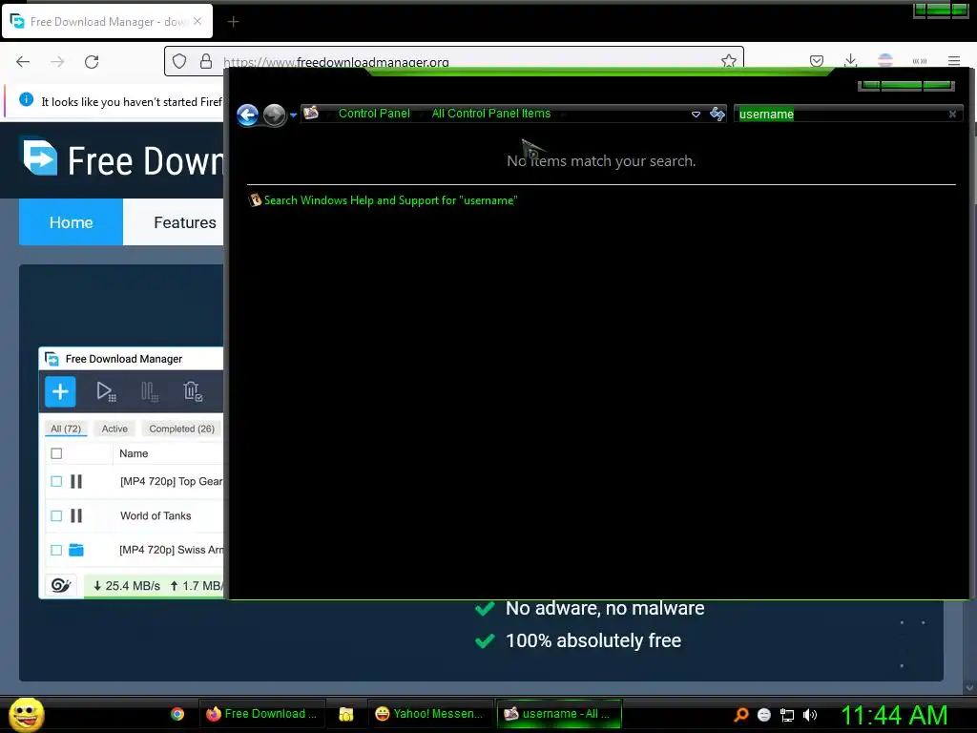Check the Swiss Army download checkbox
Screen dimensions: 977x733
click(x=56, y=550)
